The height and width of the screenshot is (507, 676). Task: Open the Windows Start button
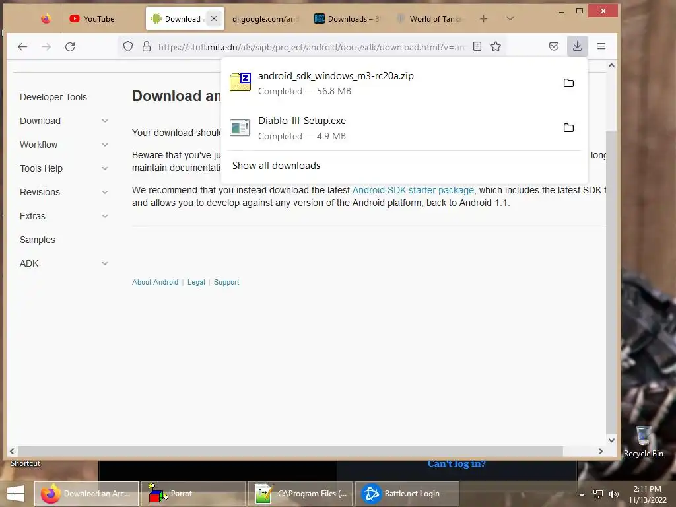pos(16,494)
